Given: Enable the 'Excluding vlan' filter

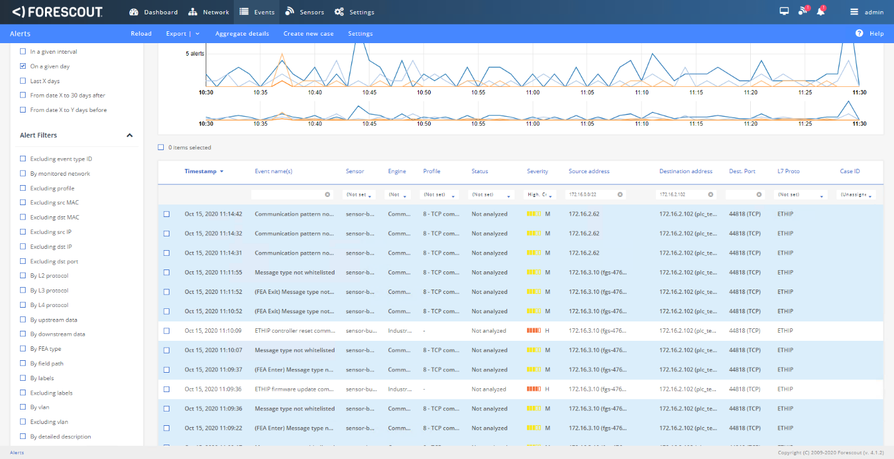Looking at the screenshot, I should point(23,422).
